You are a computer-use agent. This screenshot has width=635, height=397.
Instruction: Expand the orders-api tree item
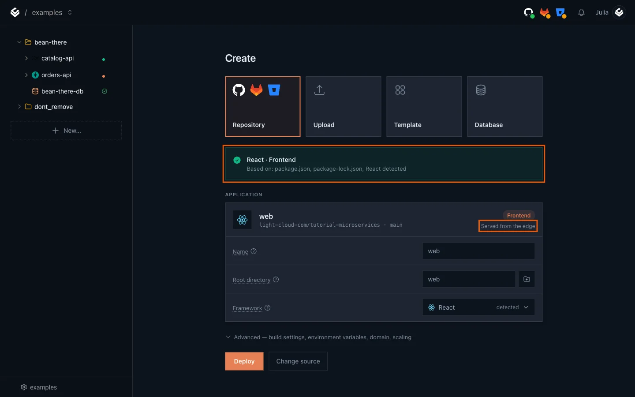26,75
